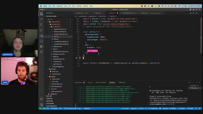Screen dimensions: 203x114
Task: Click errors and warnings in status bar
Action: [46, 108]
